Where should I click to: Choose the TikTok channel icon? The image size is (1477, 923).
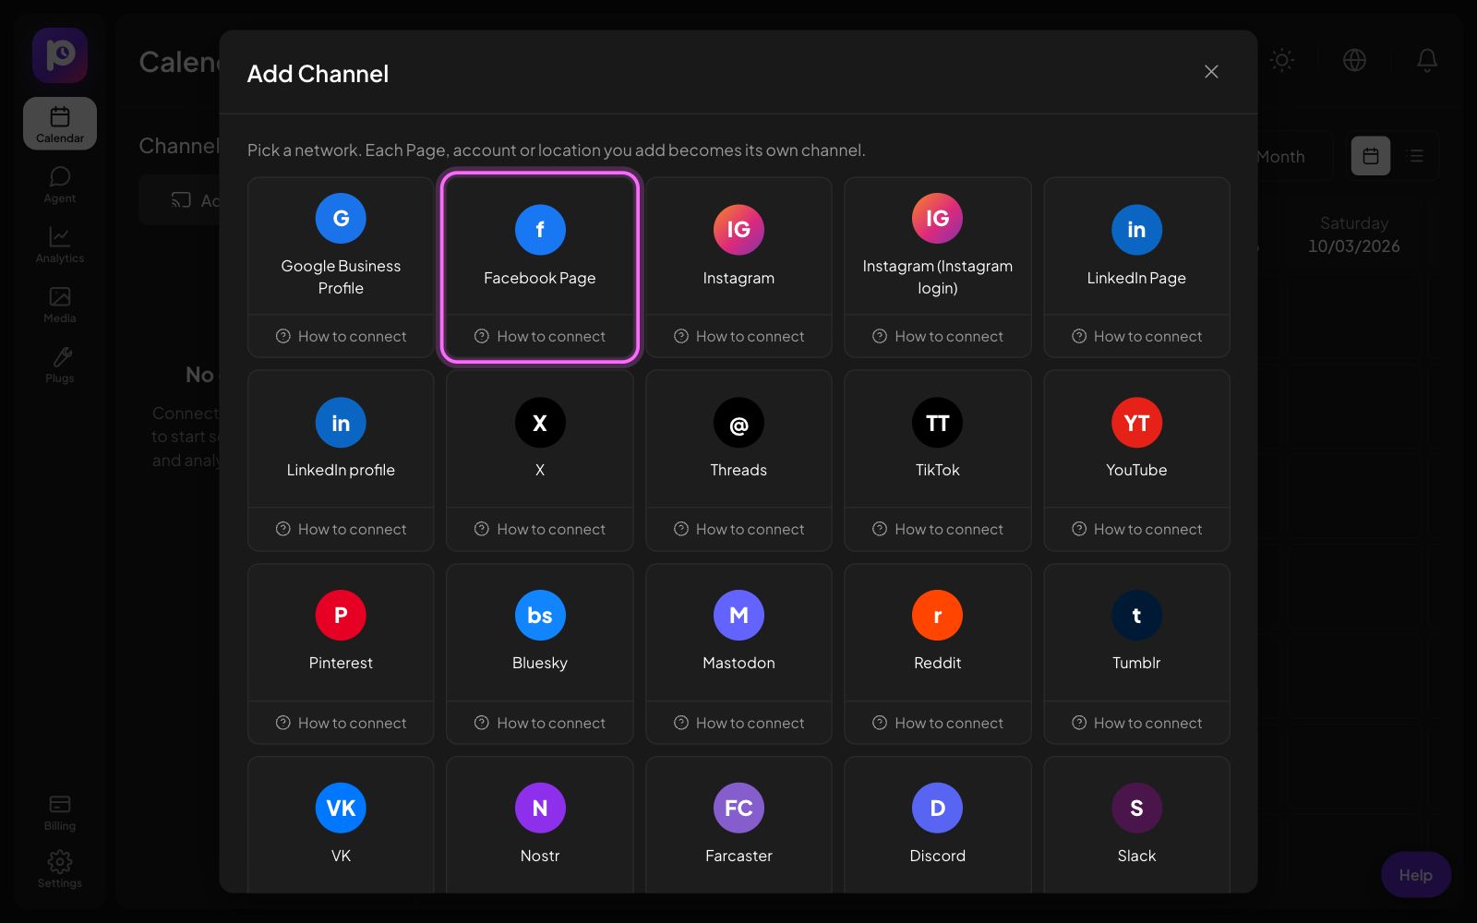(938, 423)
